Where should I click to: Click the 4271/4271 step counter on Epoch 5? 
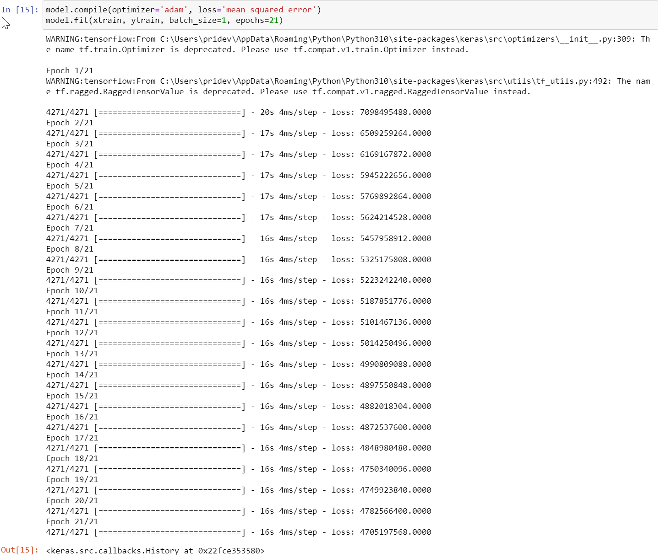pyautogui.click(x=67, y=196)
